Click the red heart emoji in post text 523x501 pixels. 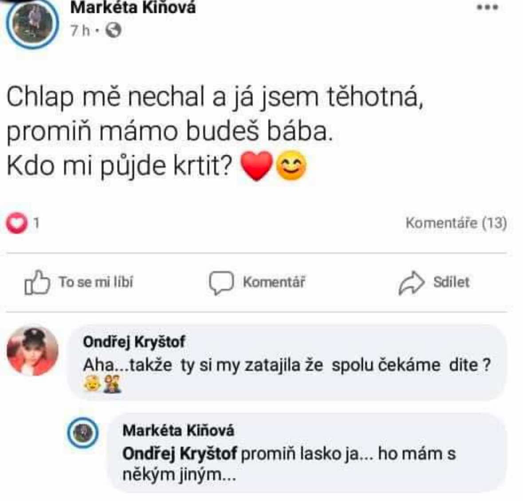pos(256,166)
